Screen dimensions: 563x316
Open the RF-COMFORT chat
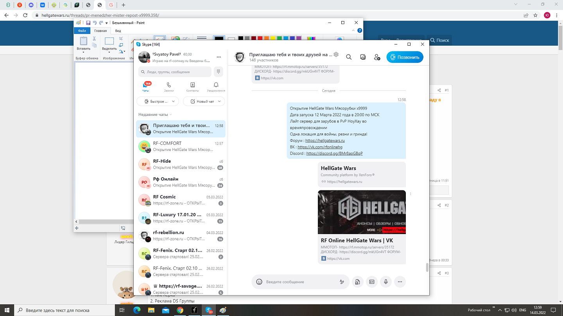(x=181, y=146)
